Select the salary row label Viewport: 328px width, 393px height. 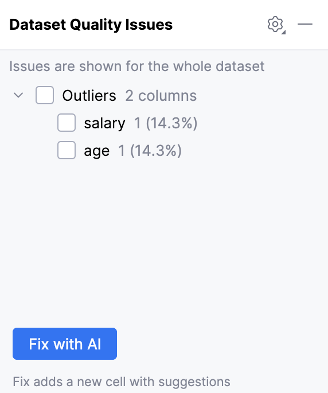[x=104, y=123]
